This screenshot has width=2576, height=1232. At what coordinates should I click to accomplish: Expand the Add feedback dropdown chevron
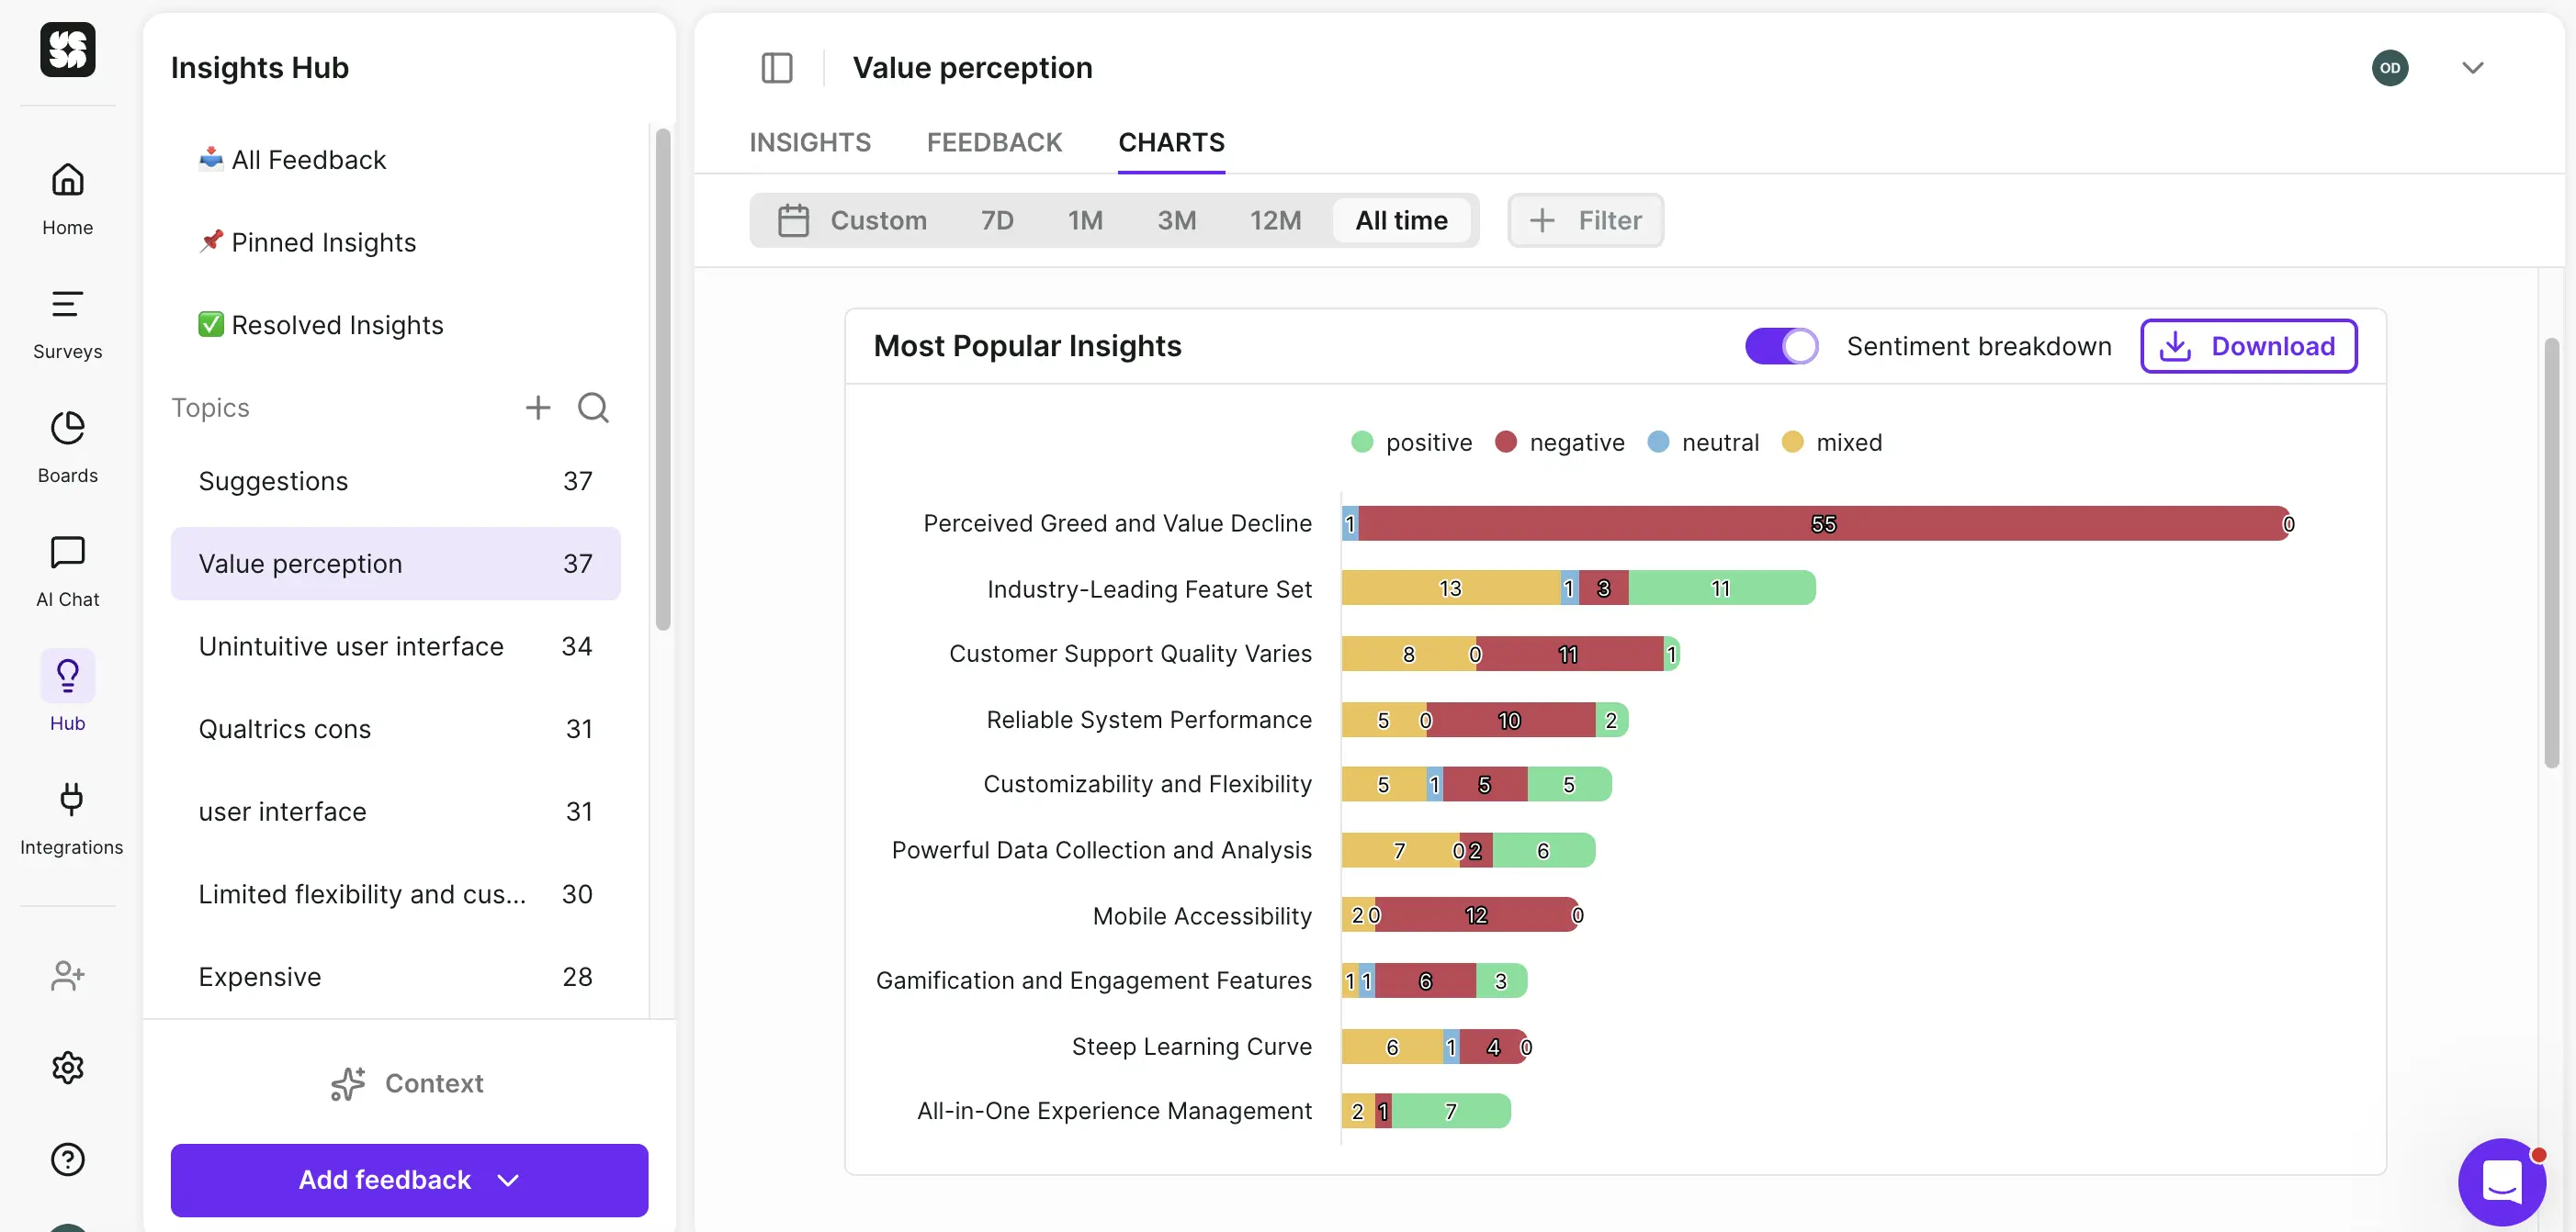[508, 1180]
